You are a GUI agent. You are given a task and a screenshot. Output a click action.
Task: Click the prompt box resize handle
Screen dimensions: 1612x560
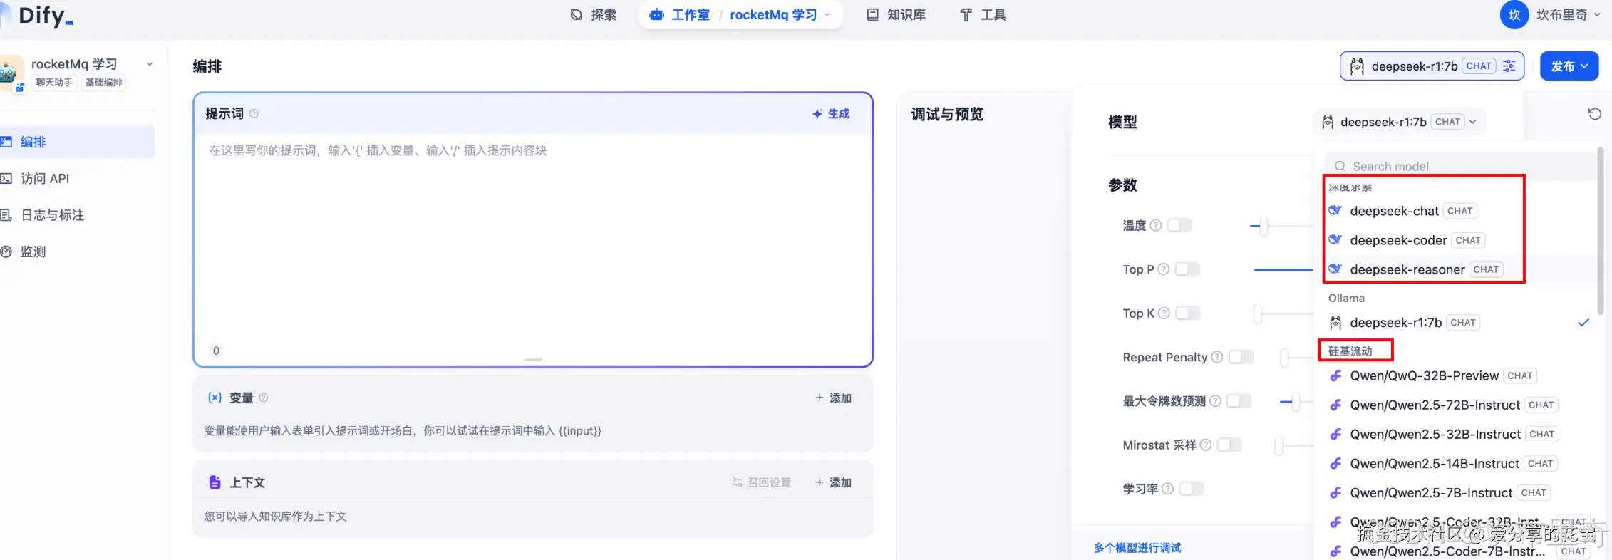point(533,360)
